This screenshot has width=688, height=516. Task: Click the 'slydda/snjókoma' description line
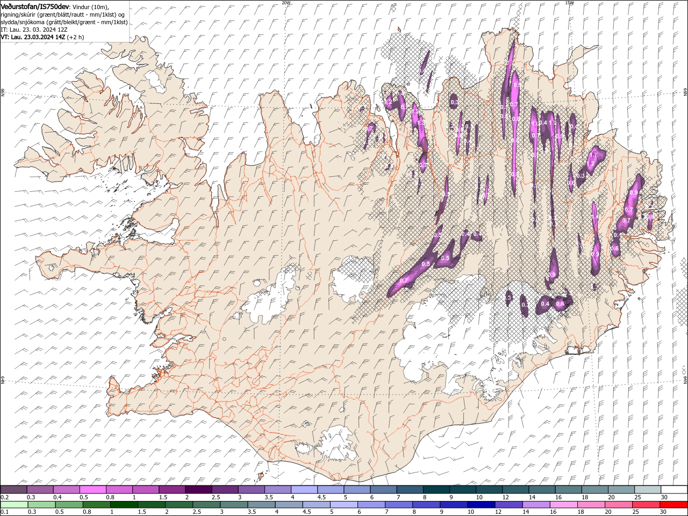tap(64, 22)
